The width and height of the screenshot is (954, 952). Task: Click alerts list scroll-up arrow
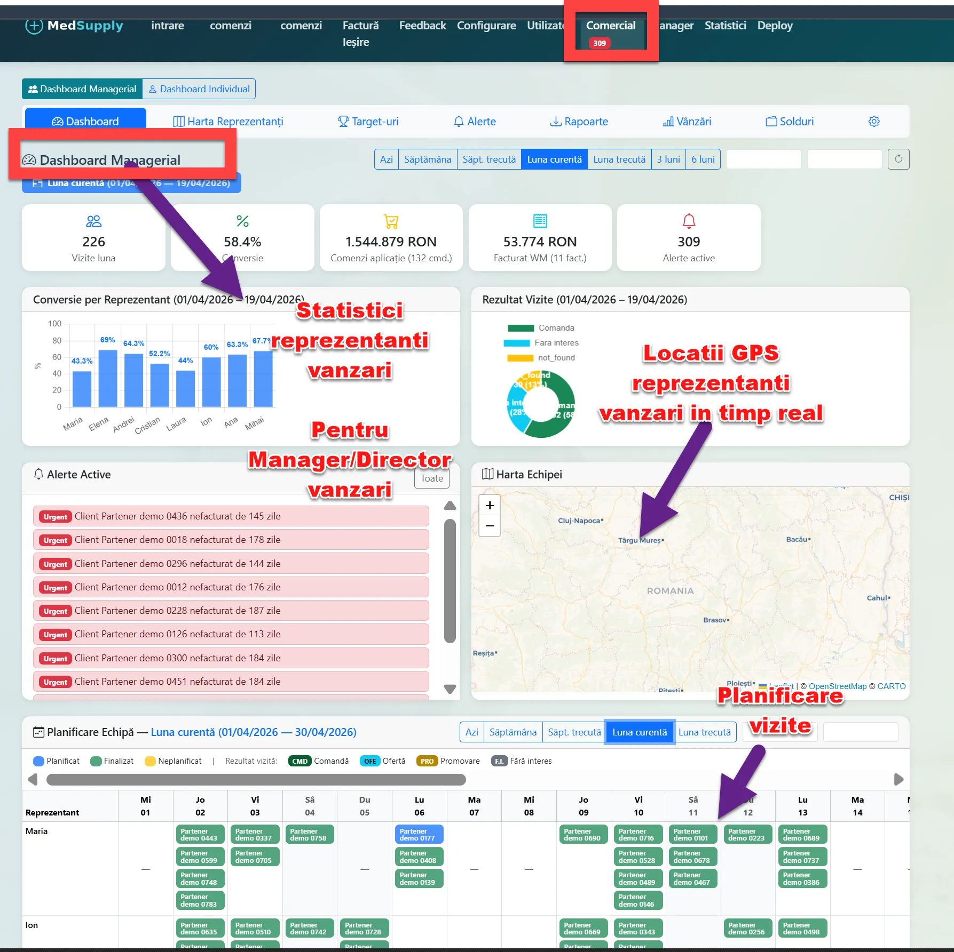point(450,506)
